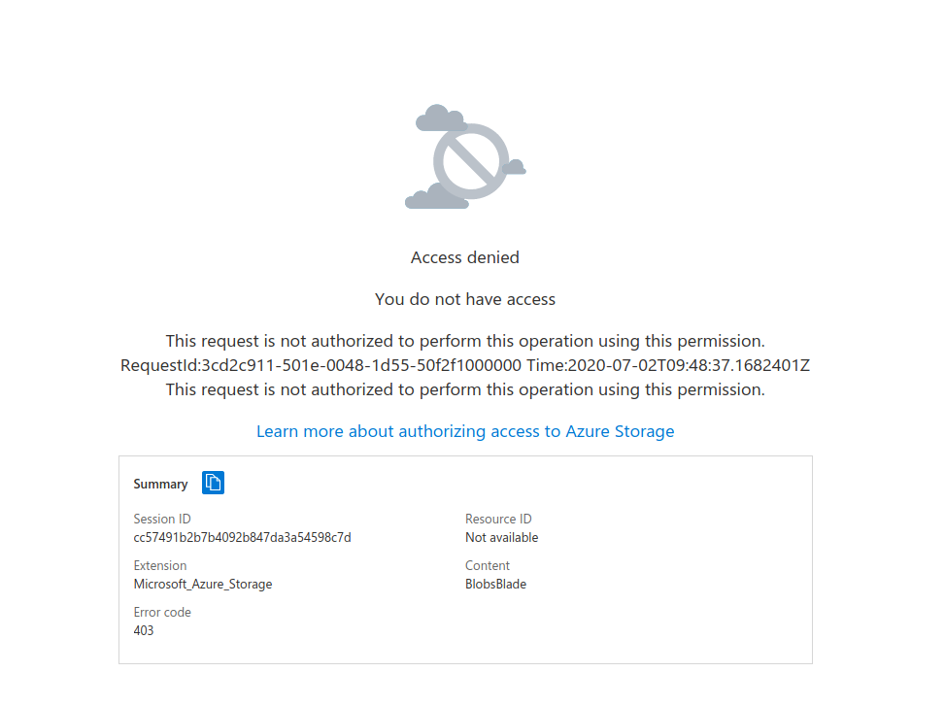The image size is (945, 706).
Task: Click the Microsoft_Azure_Storage extension name
Action: (203, 584)
